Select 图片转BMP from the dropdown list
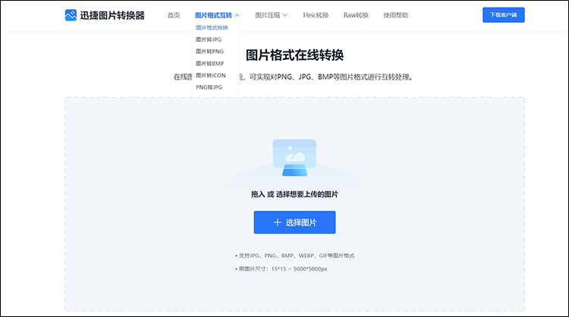The image size is (569, 317). [209, 63]
